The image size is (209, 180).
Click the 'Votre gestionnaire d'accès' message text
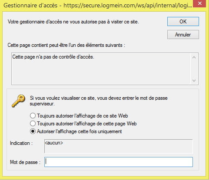[x=73, y=22]
